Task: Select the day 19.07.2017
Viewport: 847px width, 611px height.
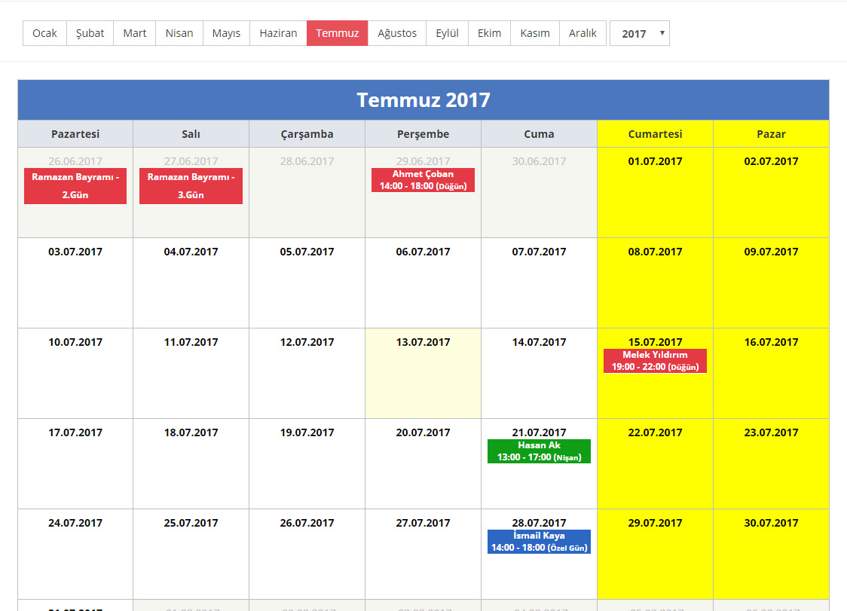Action: pyautogui.click(x=307, y=463)
